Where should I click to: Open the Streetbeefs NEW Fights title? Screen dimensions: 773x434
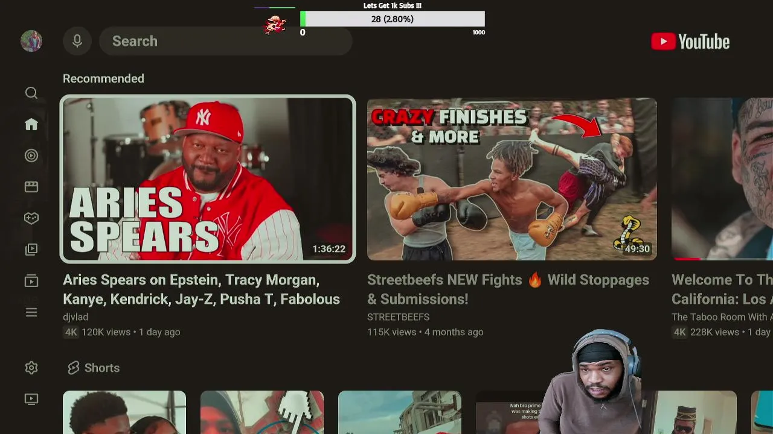point(508,289)
